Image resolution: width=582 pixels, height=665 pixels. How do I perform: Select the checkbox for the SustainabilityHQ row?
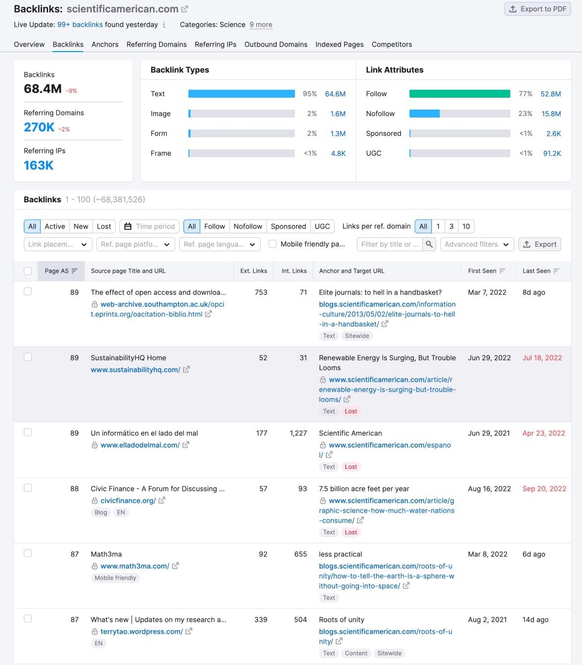pos(28,357)
